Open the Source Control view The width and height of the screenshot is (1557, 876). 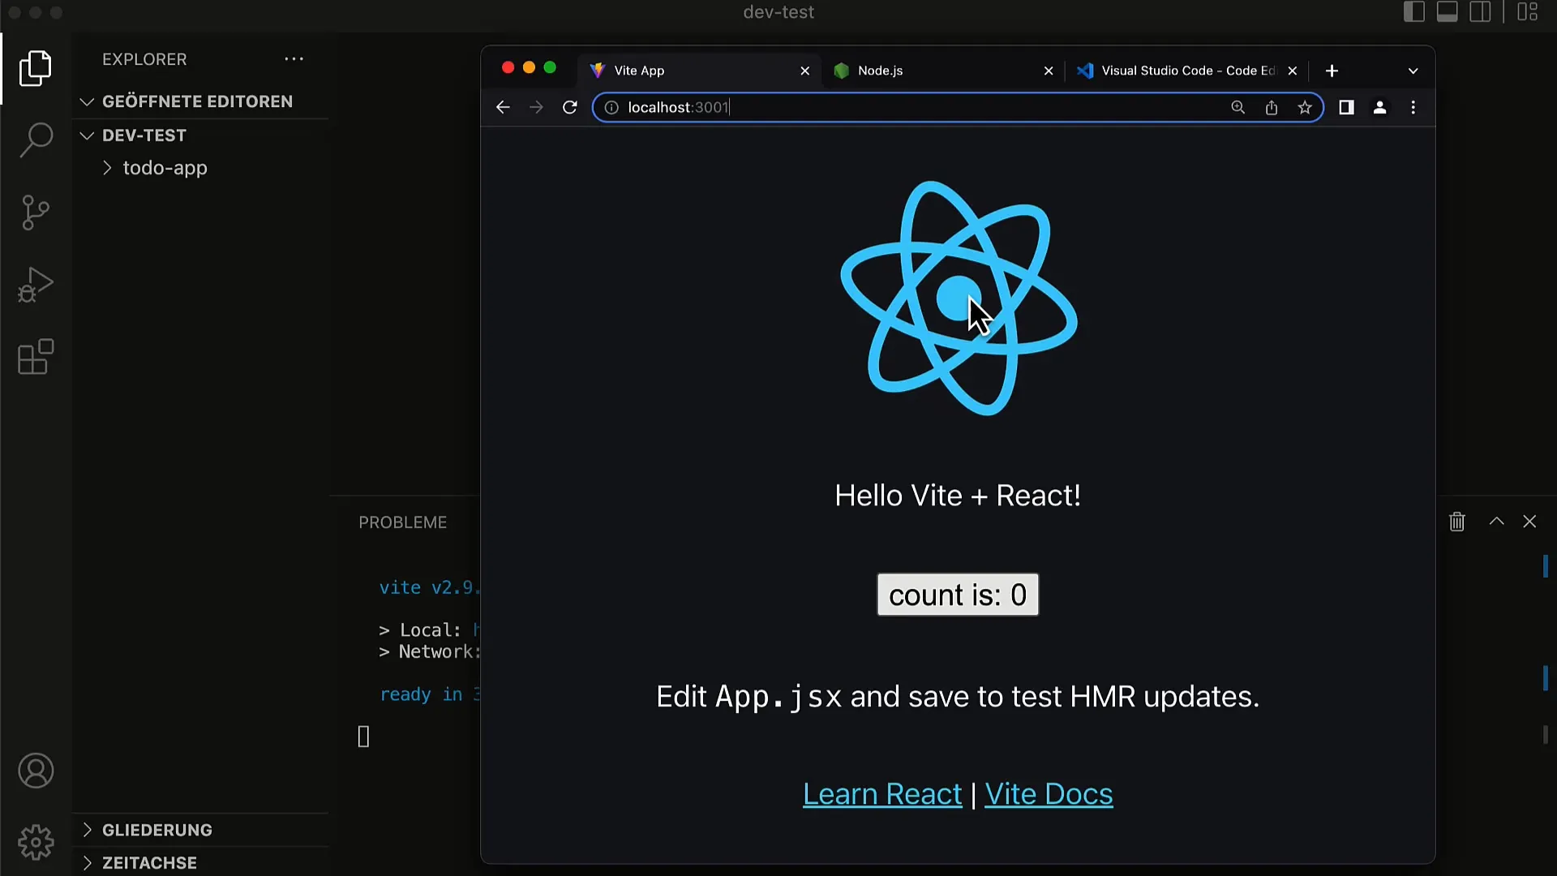tap(36, 213)
